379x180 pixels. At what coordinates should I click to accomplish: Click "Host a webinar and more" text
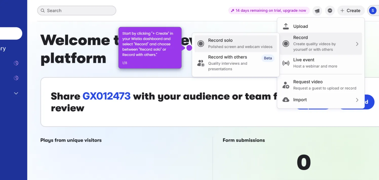click(x=315, y=66)
